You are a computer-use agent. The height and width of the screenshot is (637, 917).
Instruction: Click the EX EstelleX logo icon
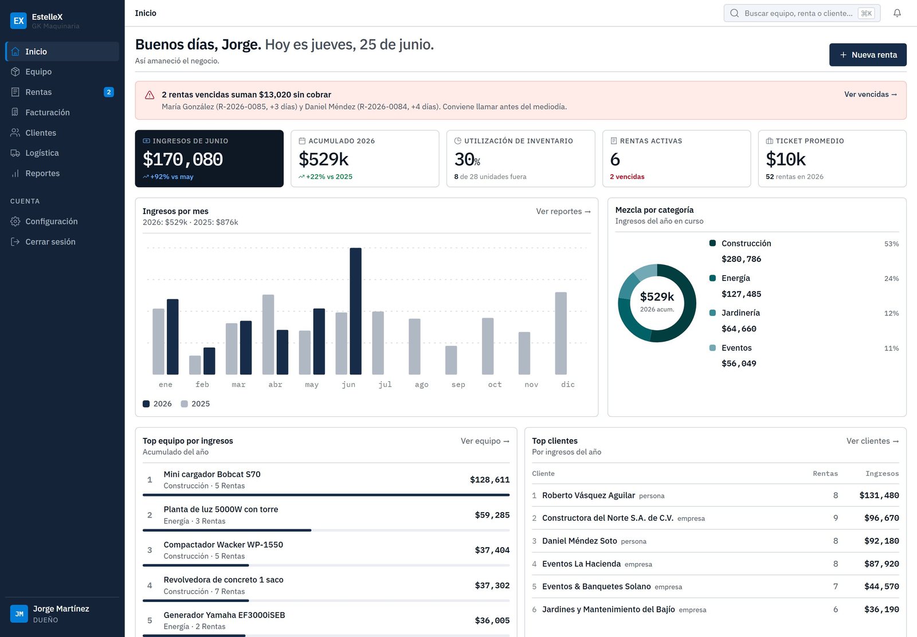(x=19, y=21)
